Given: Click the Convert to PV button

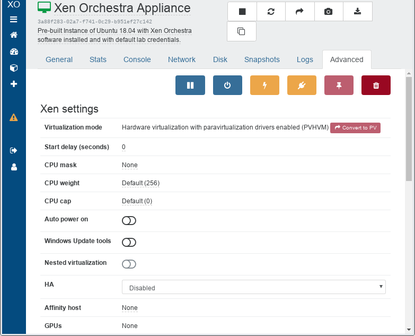Looking at the screenshot, I should [x=355, y=128].
